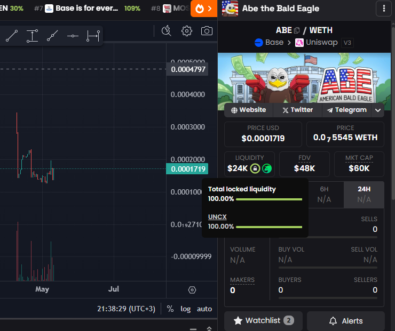This screenshot has height=331, width=395.
Task: Click the UNCX locker link
Action: click(x=217, y=217)
